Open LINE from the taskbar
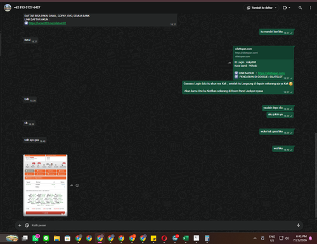 click(x=46, y=238)
